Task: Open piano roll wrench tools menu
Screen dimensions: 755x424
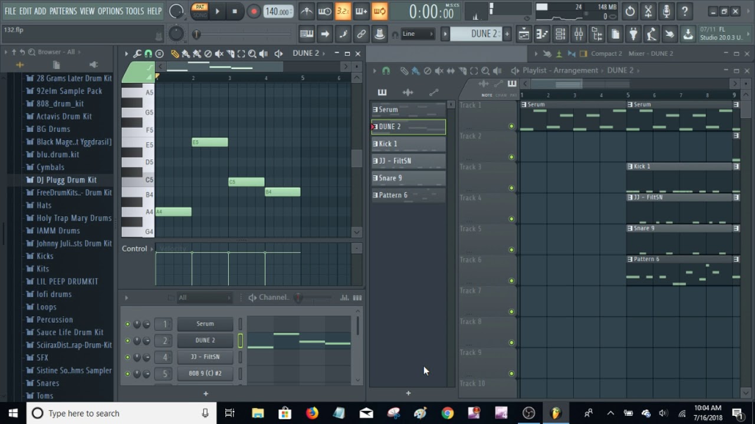Action: tap(137, 54)
